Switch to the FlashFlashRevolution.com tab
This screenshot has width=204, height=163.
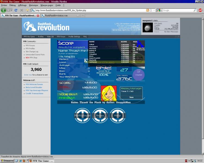point(58,15)
